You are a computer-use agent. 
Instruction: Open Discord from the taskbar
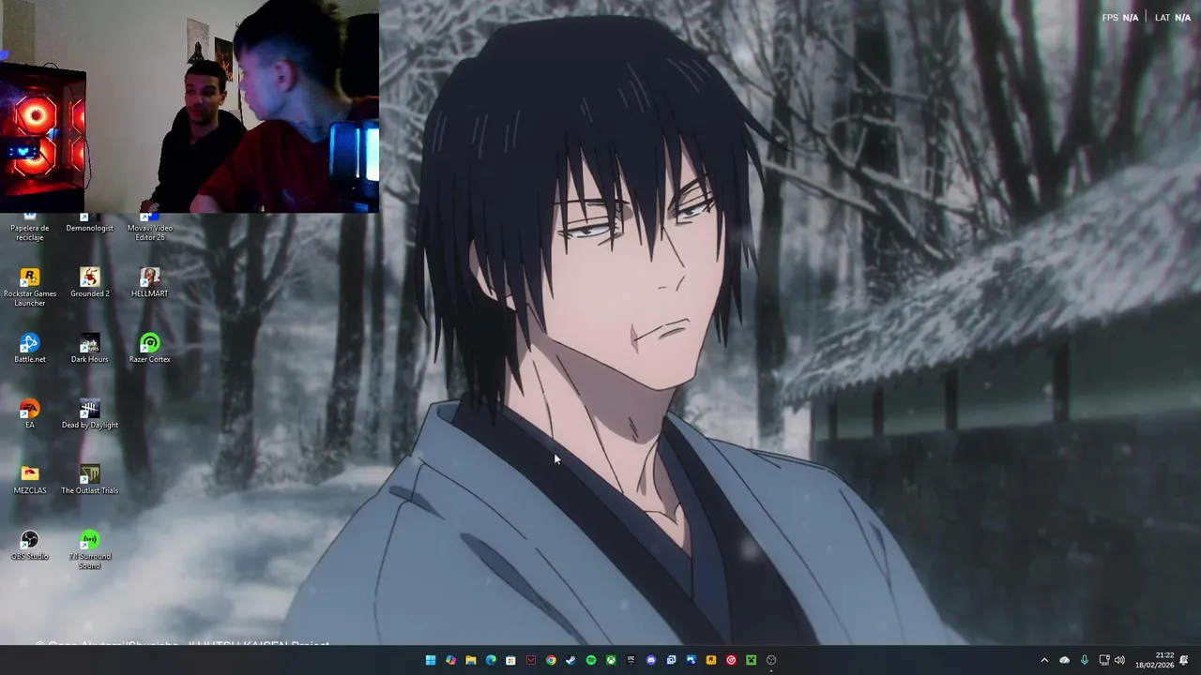[x=651, y=660]
